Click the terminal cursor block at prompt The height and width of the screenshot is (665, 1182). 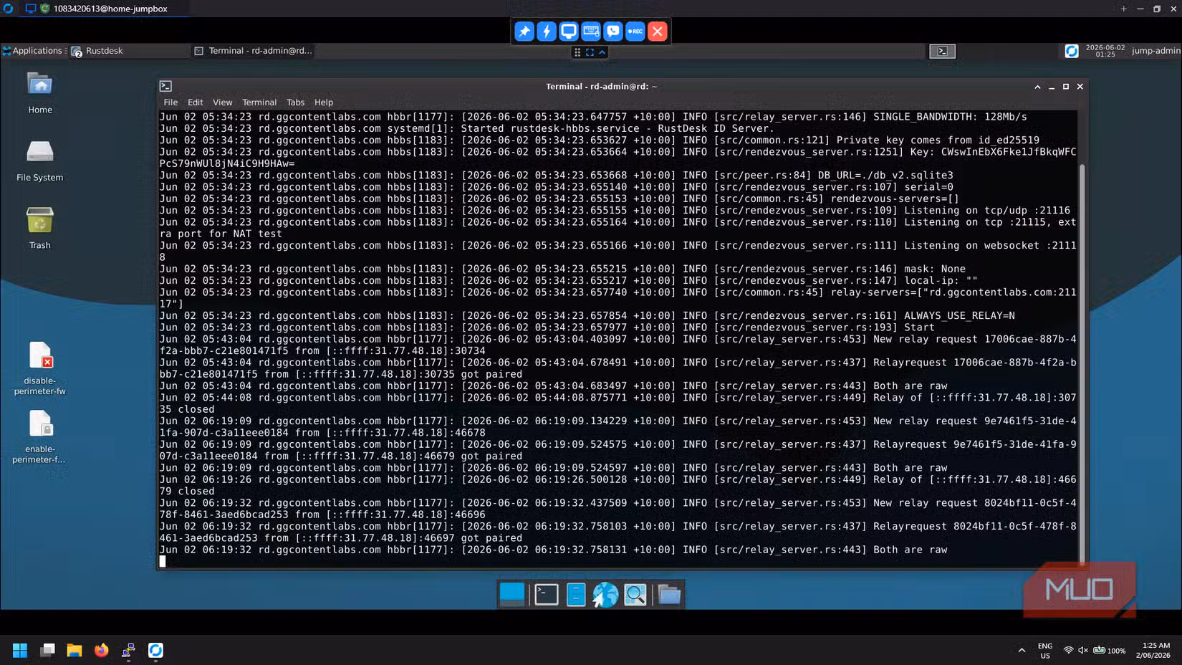tap(163, 562)
